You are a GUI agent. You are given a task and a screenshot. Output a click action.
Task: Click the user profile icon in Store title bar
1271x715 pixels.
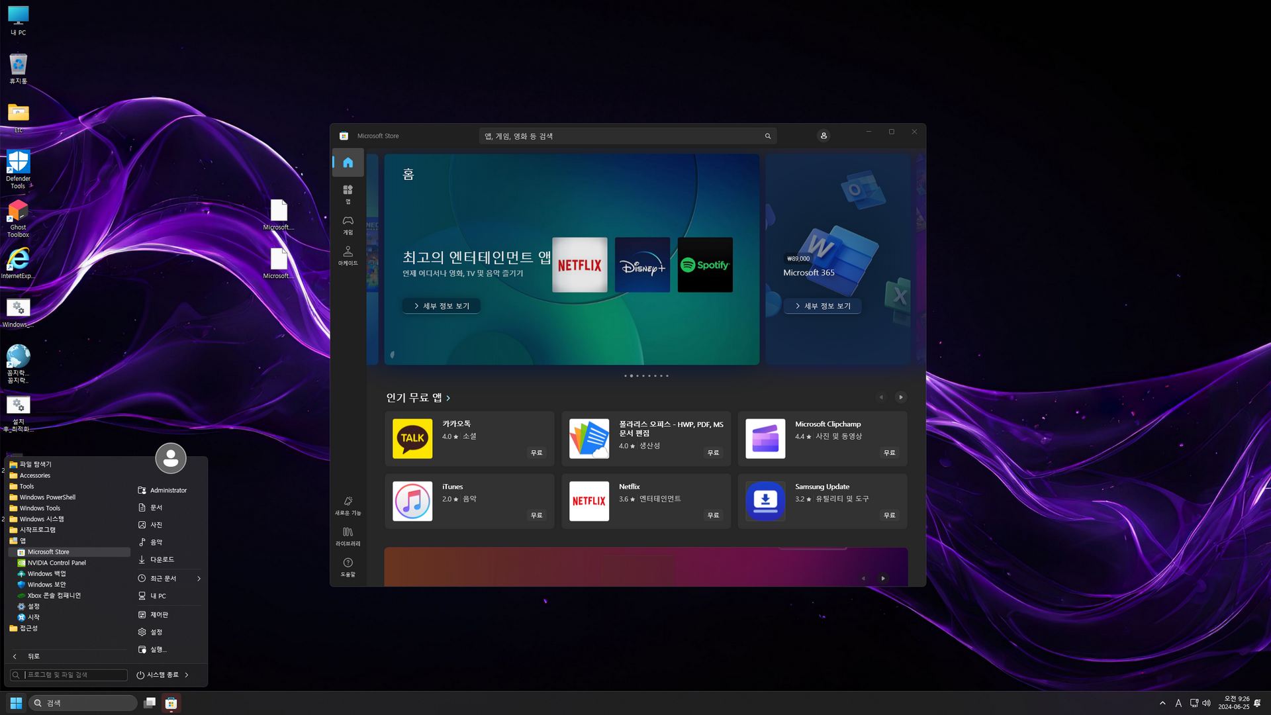coord(824,136)
